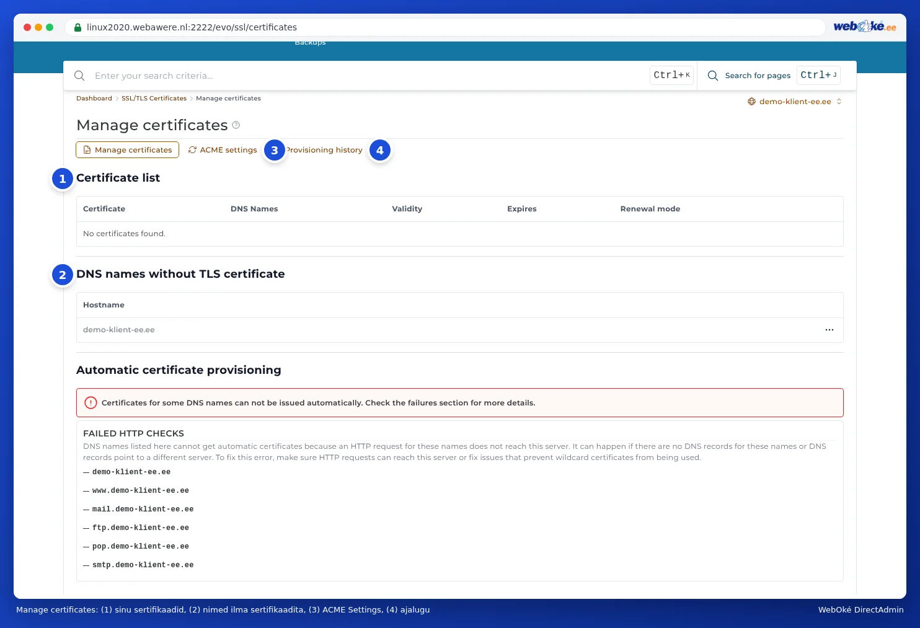920x628 pixels.
Task: Expand the demo-klient-ee.ee domain selector
Action: click(x=795, y=102)
